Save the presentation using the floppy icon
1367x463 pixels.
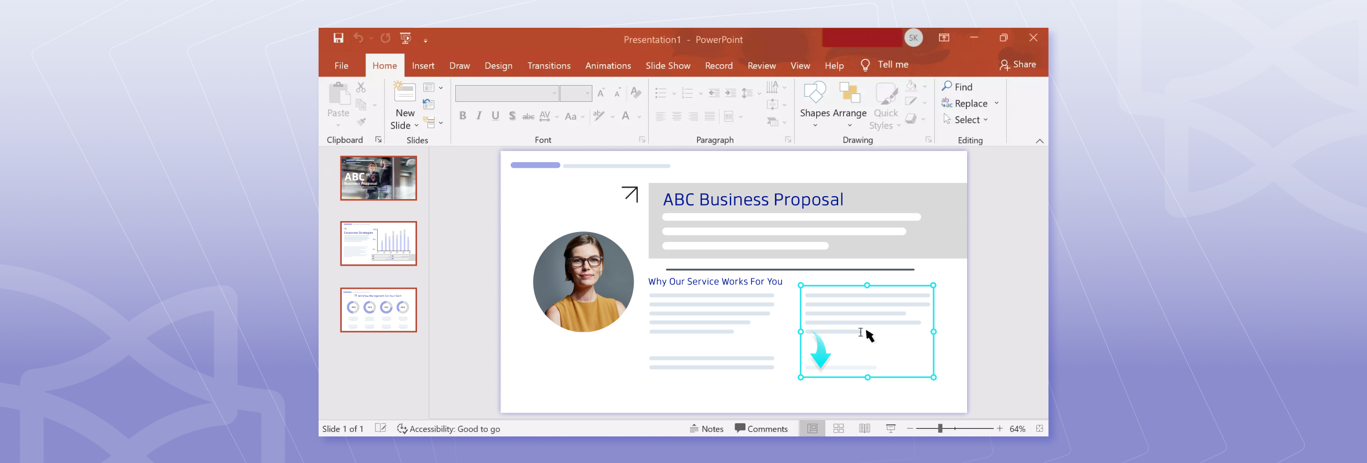tap(338, 38)
